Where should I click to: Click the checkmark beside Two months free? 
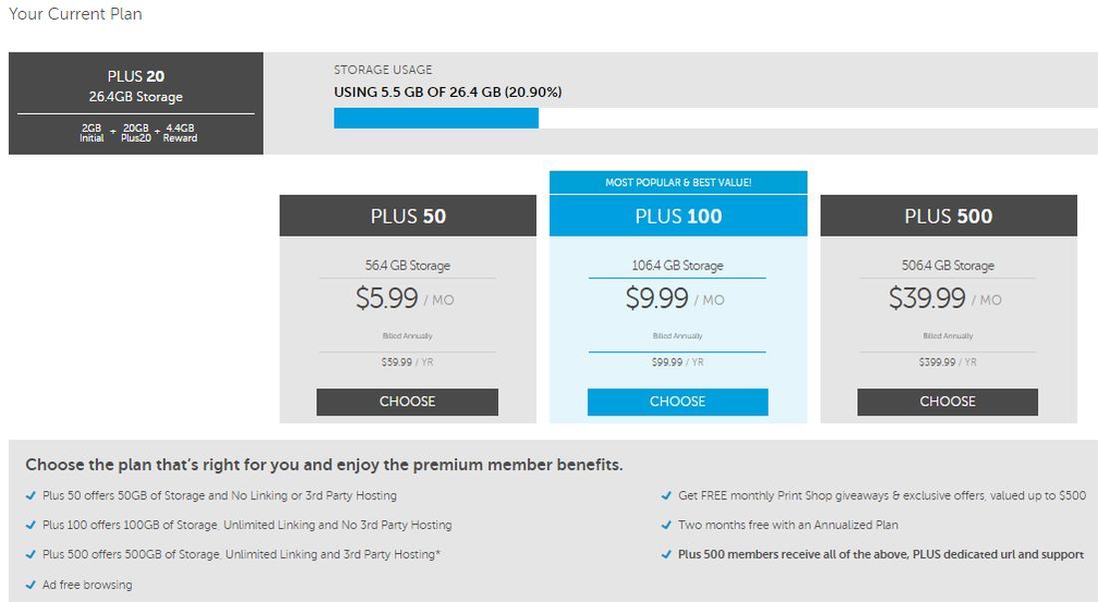666,525
